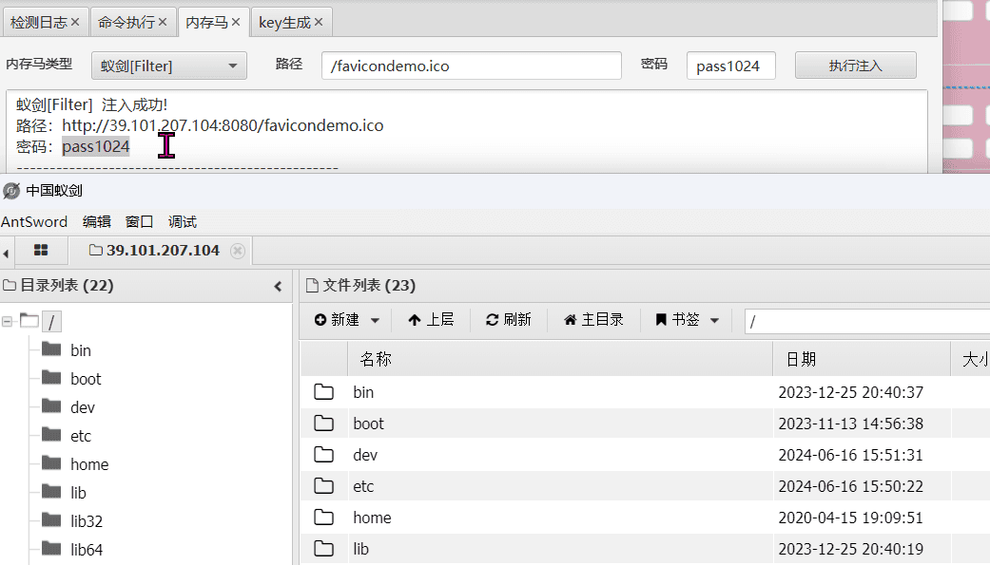Select the etc folder in tree
The image size is (990, 565).
[x=81, y=436]
